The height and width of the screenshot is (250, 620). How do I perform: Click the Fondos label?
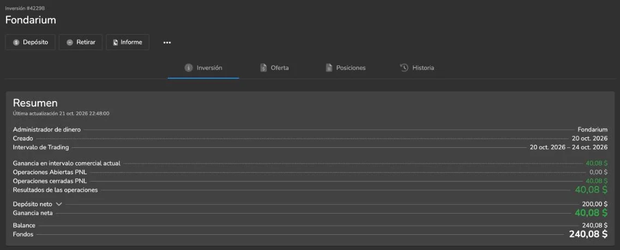click(x=23, y=234)
